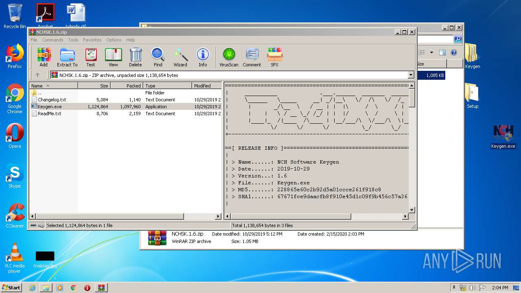Expand the archive path dropdown
The image size is (521, 293).
pos(411,75)
